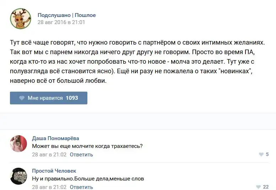Like the post with the Мне нравится button
The width and height of the screenshot is (276, 190).
tap(49, 98)
